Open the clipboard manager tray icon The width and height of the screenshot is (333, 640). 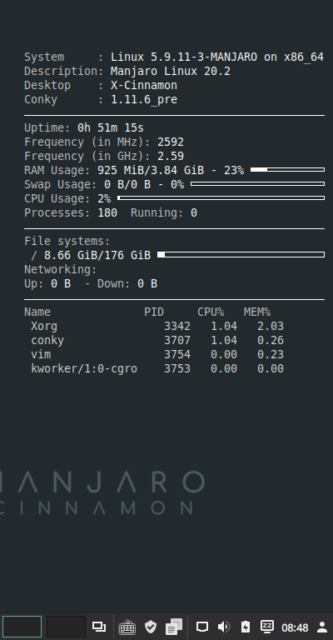click(174, 627)
